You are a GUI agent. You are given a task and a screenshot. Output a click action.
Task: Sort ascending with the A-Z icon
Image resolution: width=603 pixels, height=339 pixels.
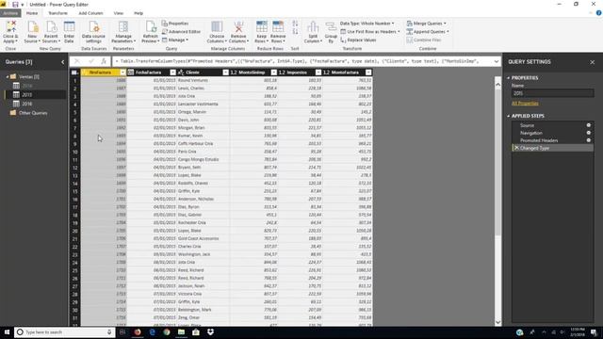295,24
